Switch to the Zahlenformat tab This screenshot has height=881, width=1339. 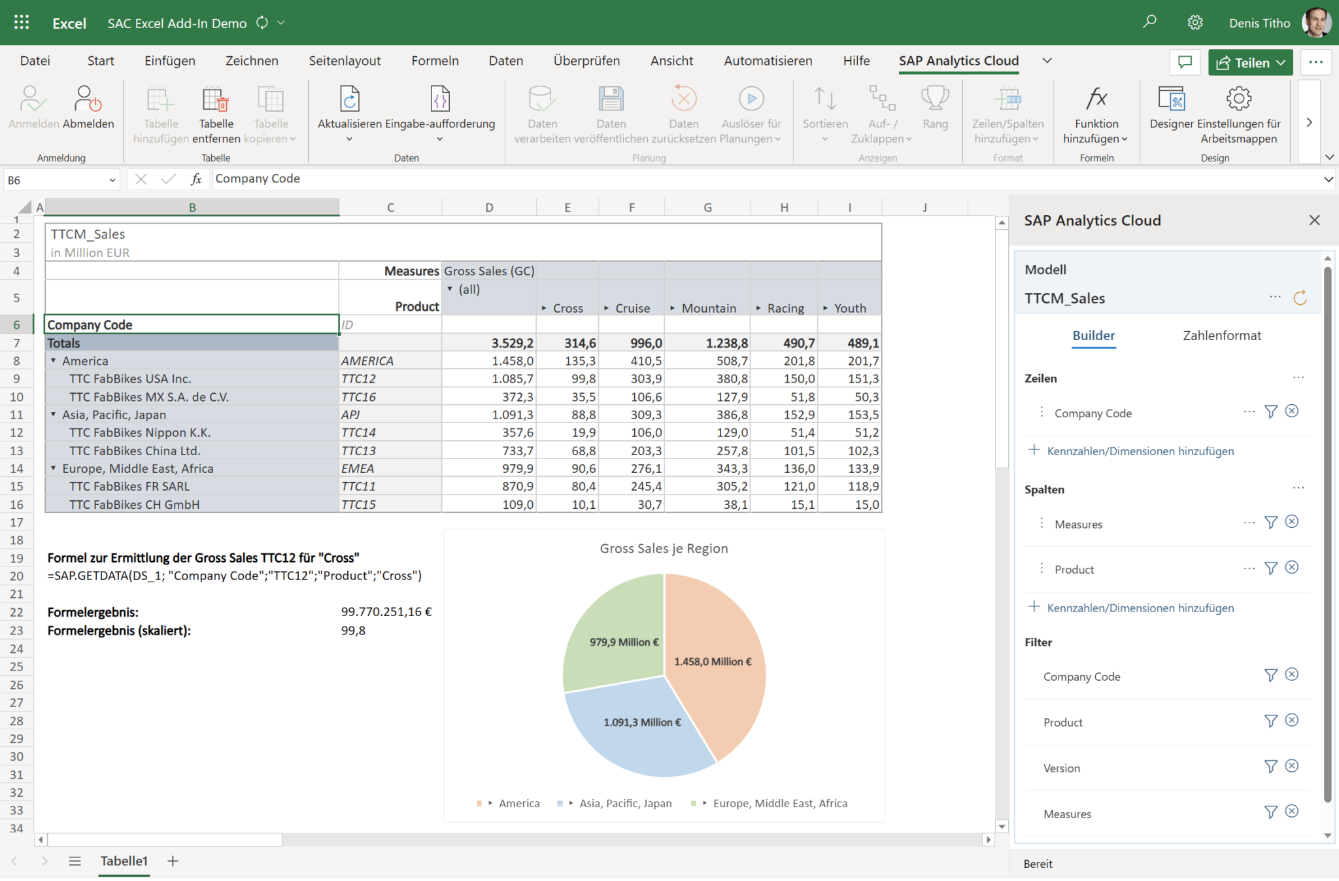(1221, 335)
